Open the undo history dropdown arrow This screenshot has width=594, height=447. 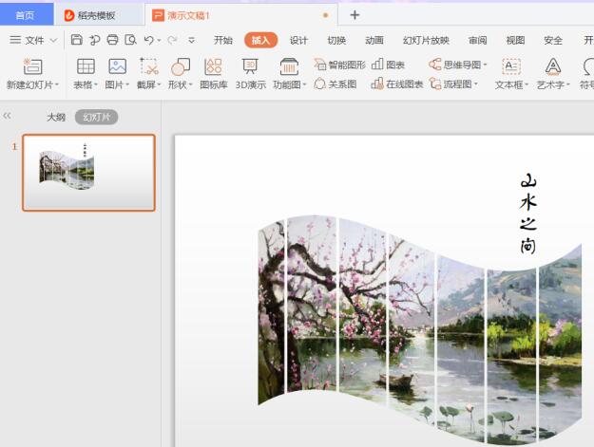tap(159, 41)
